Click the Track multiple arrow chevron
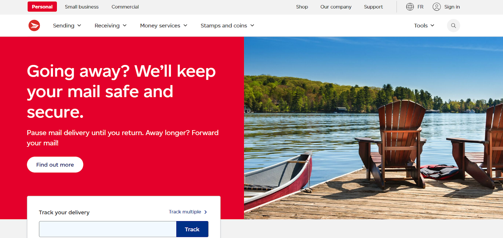This screenshot has width=503, height=238. [206, 212]
